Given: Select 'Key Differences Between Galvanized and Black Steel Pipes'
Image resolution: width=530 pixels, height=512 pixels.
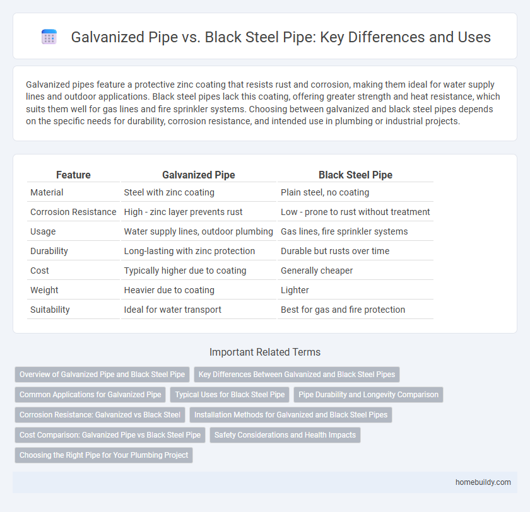Looking at the screenshot, I should pos(296,374).
